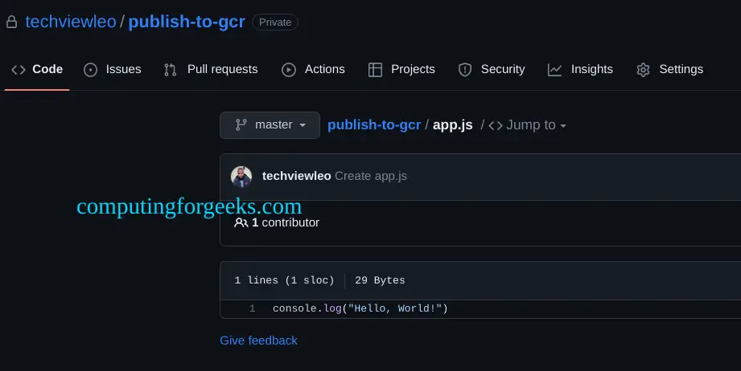Image resolution: width=741 pixels, height=371 pixels.
Task: Open the Pull requests tab
Action: click(211, 69)
